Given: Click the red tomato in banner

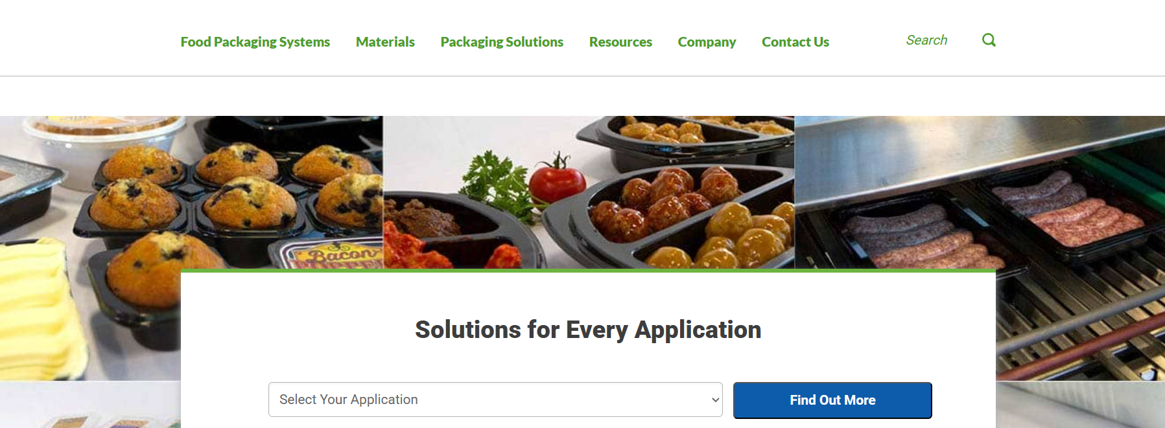Looking at the screenshot, I should point(556,180).
